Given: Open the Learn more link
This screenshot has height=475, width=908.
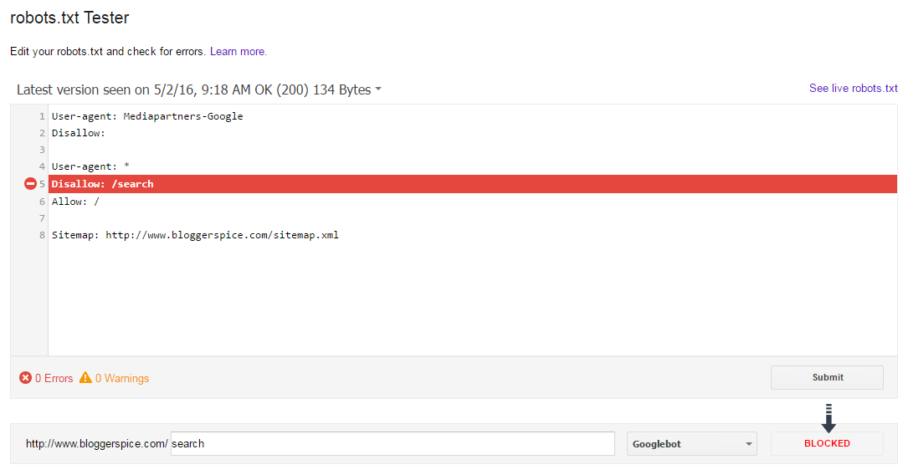Looking at the screenshot, I should (x=238, y=52).
